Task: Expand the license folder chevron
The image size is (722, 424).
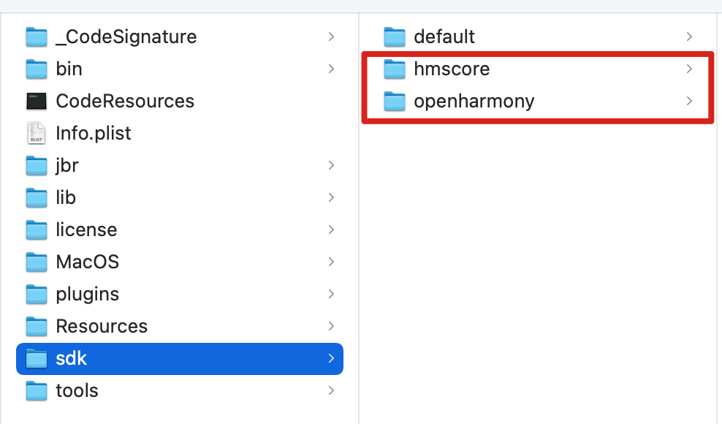Action: (x=331, y=230)
